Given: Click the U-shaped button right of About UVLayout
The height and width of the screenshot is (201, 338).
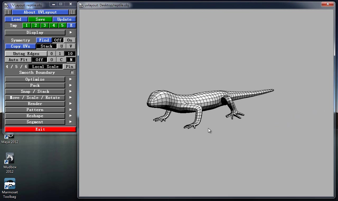Looking at the screenshot, I should 72,12.
